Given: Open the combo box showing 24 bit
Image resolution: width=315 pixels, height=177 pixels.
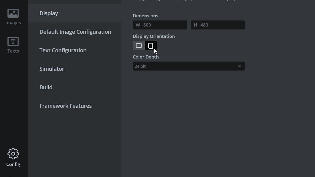Looking at the screenshot, I should (x=189, y=66).
